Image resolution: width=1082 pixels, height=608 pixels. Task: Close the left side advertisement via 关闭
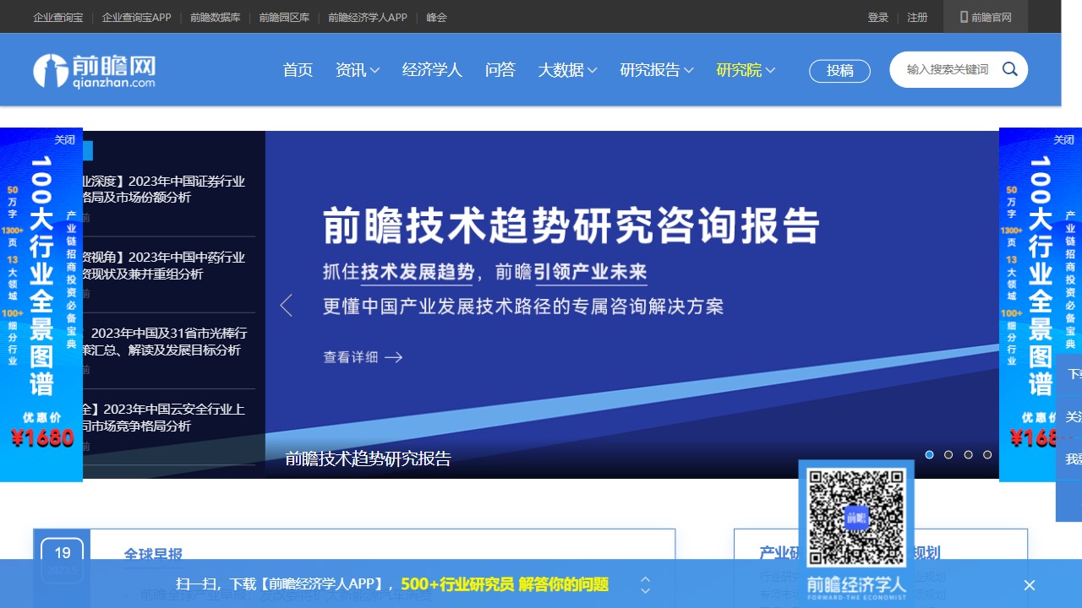(65, 139)
